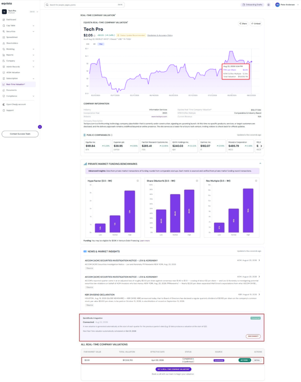Click info icon next to Public Comparables
Viewport: 301px width, 382px height.
pyautogui.click(x=112, y=135)
